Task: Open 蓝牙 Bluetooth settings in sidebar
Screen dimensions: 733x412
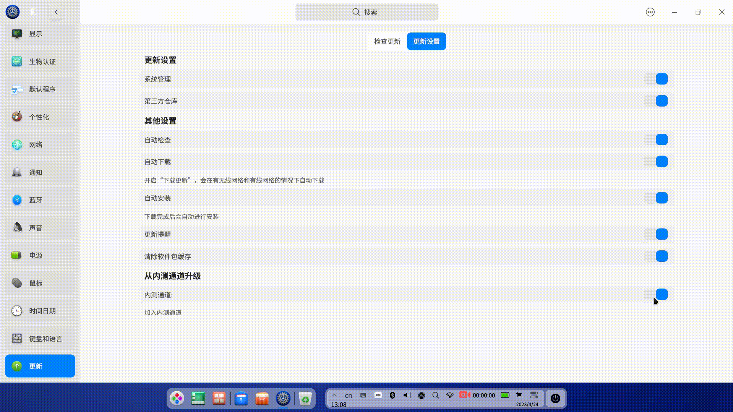Action: 40,200
